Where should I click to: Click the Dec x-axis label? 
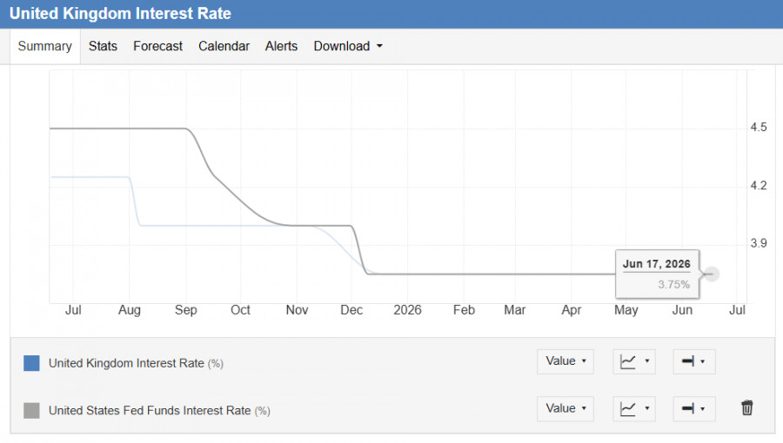(351, 310)
